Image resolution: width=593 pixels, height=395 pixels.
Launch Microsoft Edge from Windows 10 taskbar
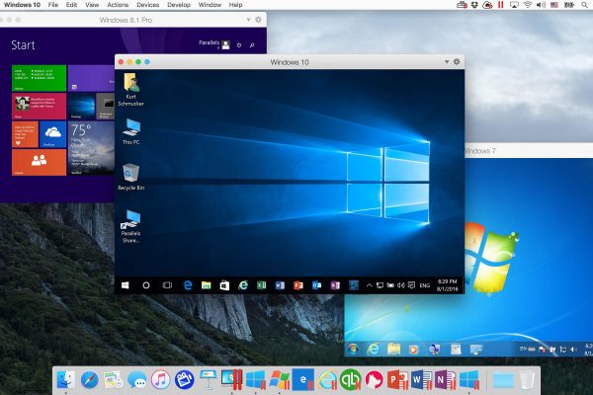[x=187, y=285]
